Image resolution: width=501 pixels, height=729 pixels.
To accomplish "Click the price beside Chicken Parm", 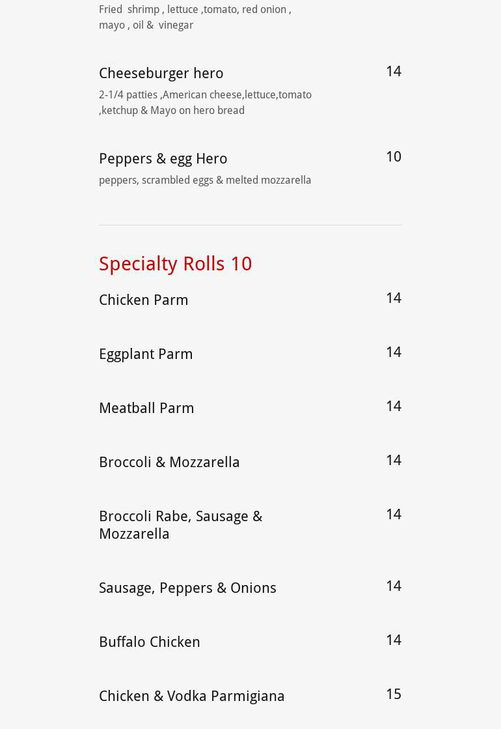I will coord(393,298).
